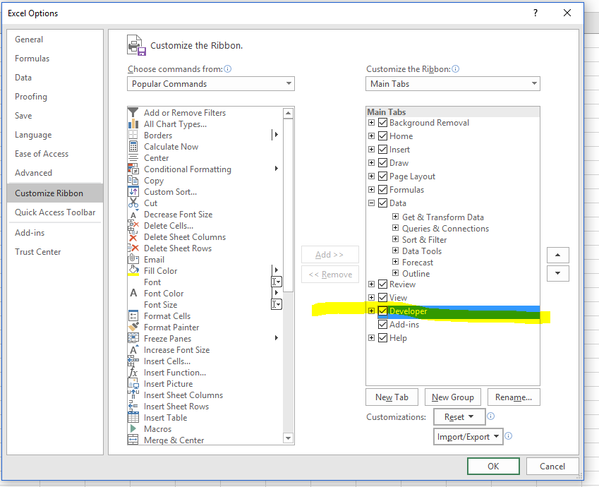Toggle the Insert tab checkbox
This screenshot has height=487, width=599.
click(383, 150)
